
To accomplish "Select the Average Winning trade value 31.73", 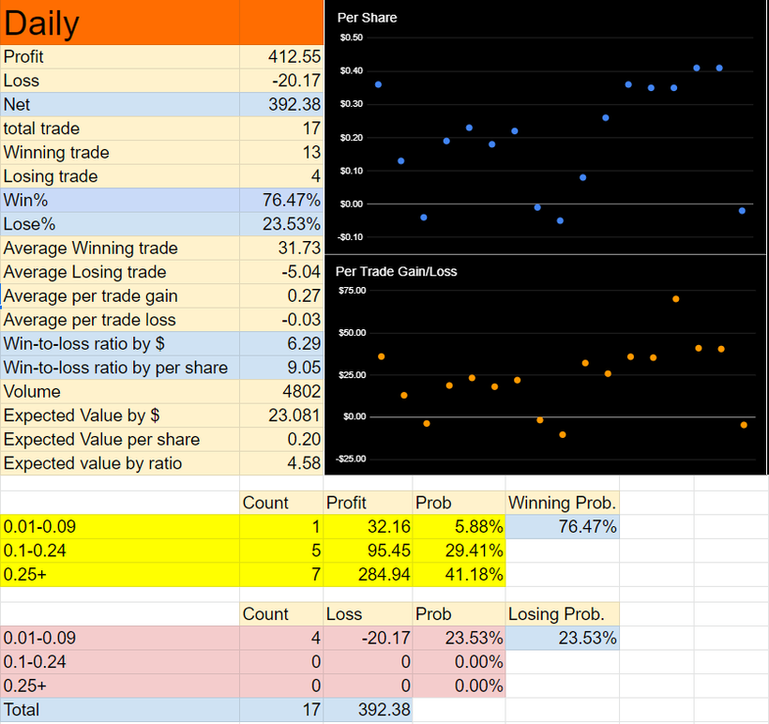I will coord(281,249).
